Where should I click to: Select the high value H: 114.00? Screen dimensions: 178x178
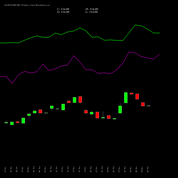pos(92,9)
